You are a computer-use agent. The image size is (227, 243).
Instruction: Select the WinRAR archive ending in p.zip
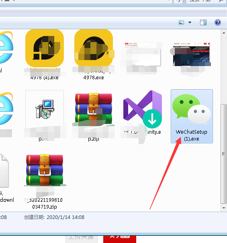94,109
